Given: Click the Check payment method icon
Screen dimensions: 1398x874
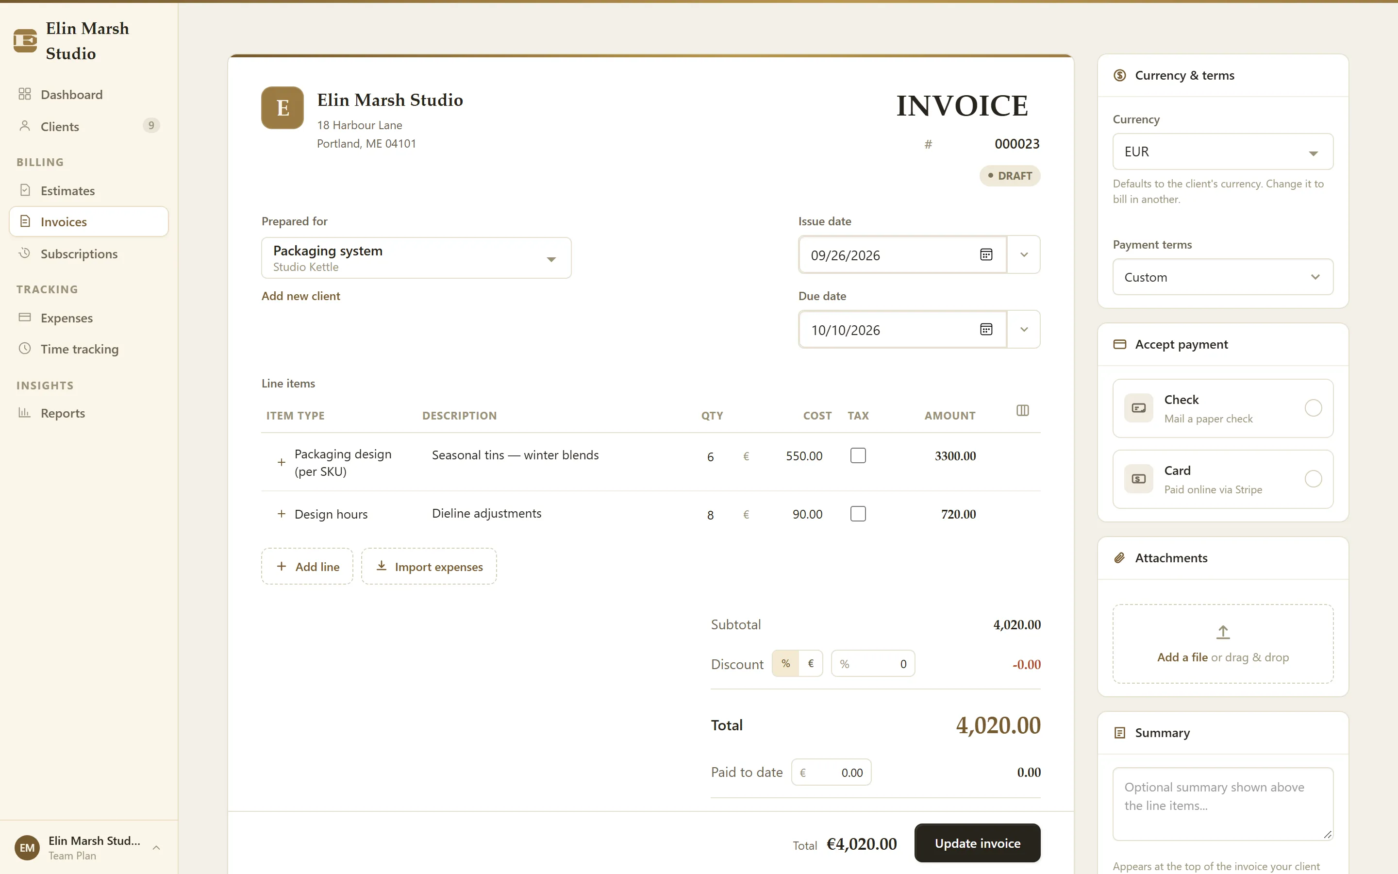Looking at the screenshot, I should [1139, 408].
